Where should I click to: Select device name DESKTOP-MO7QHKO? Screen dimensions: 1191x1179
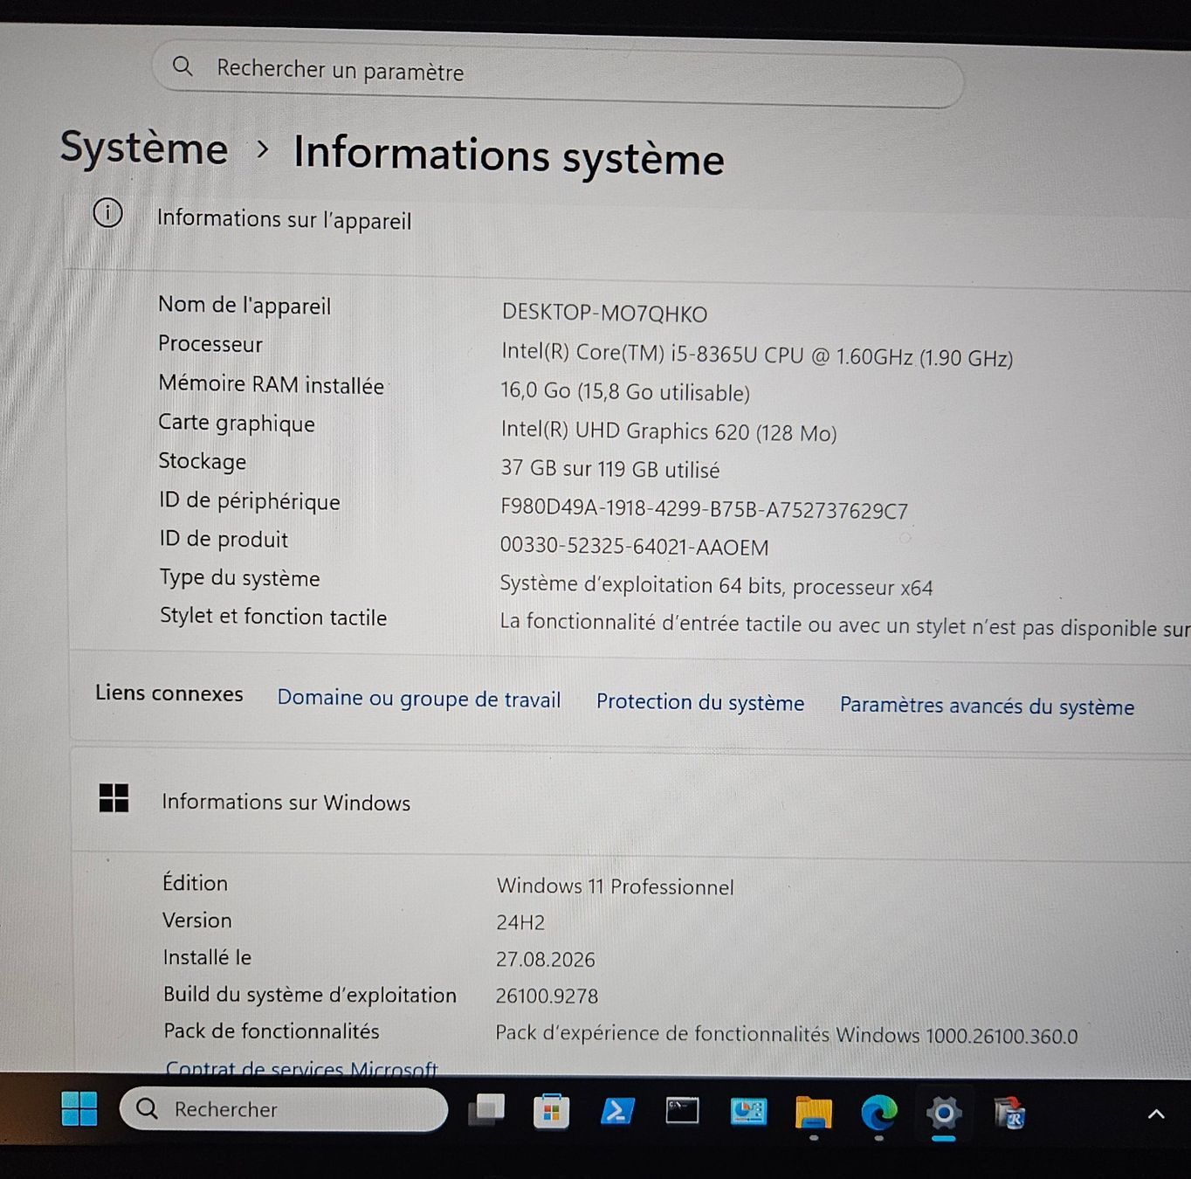pyautogui.click(x=604, y=313)
